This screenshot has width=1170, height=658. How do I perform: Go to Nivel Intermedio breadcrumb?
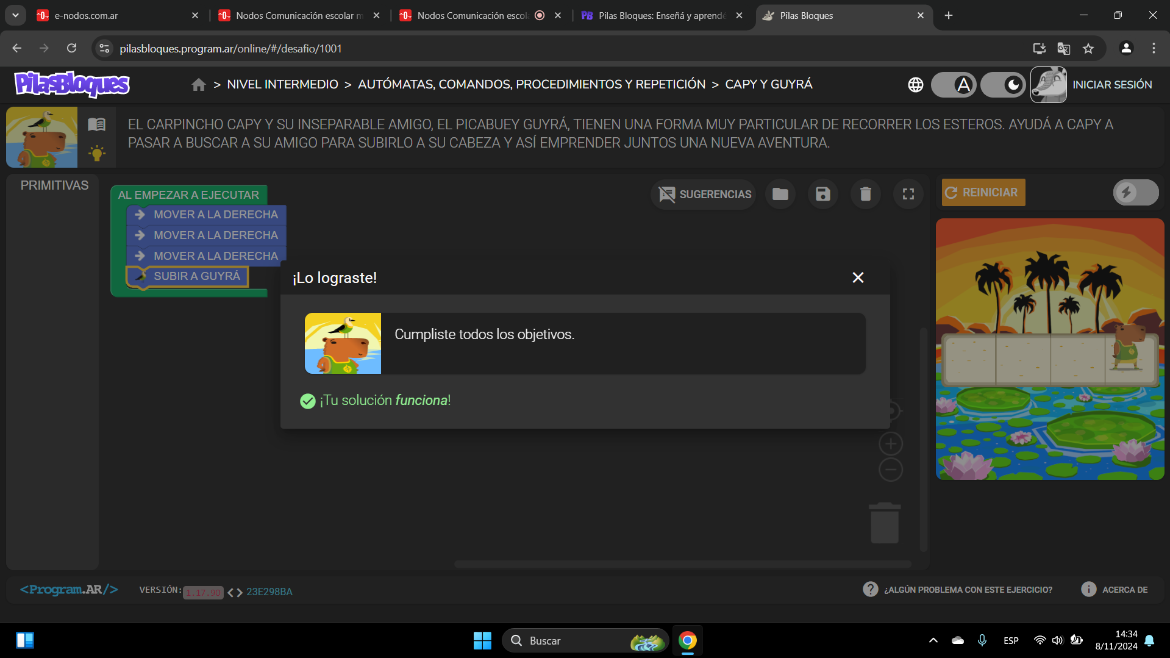282,85
